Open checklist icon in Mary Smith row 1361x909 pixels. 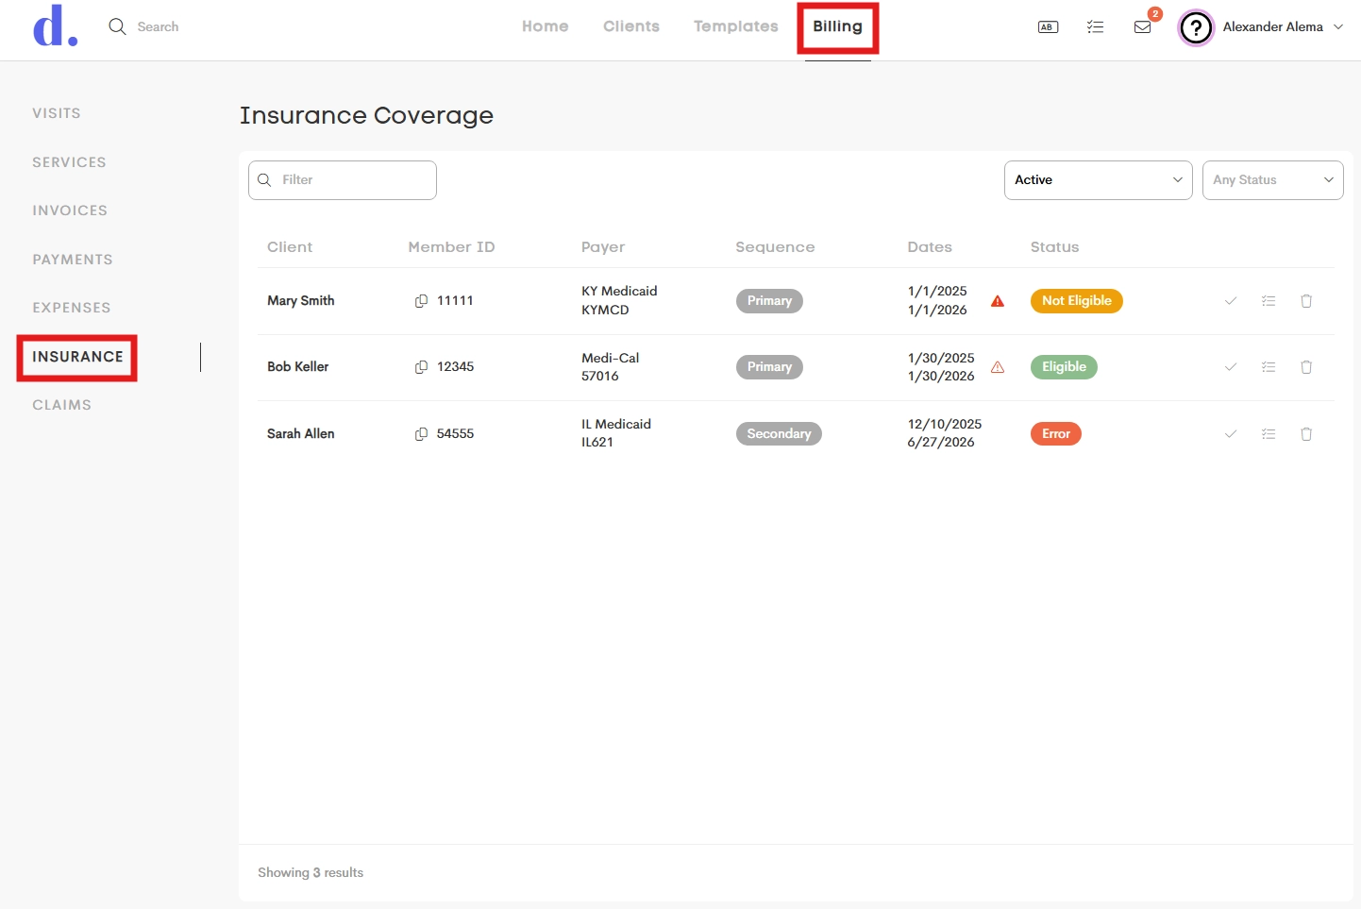1269,301
